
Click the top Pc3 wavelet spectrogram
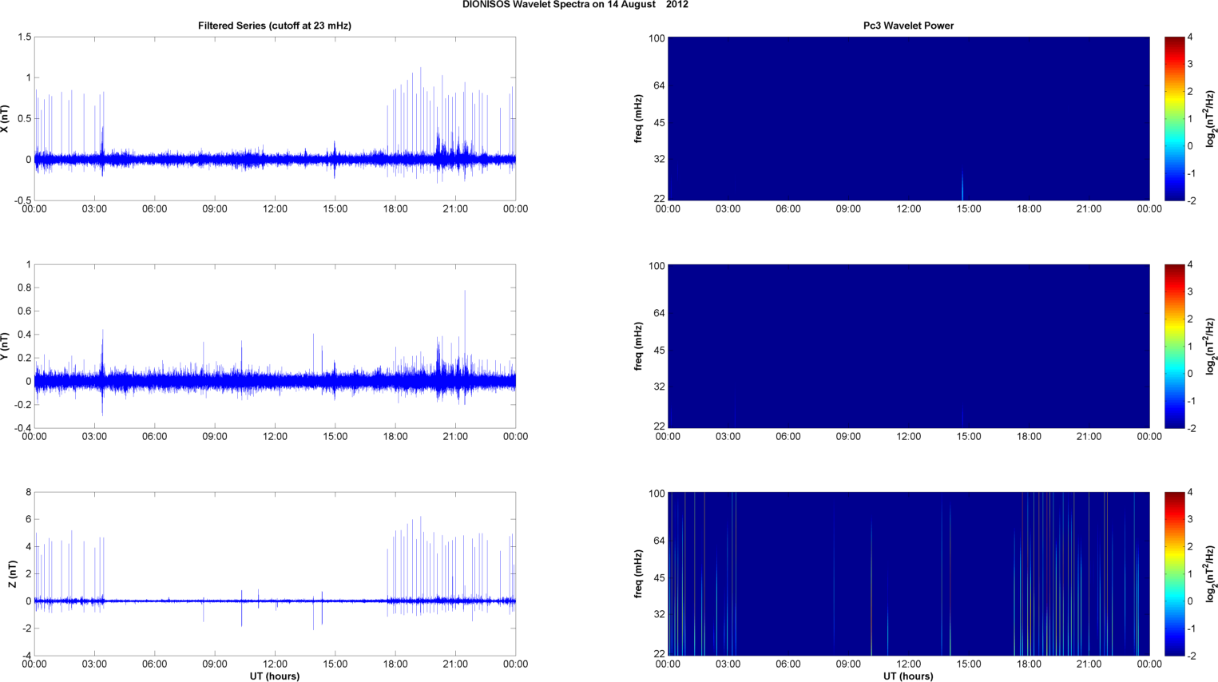(x=908, y=118)
